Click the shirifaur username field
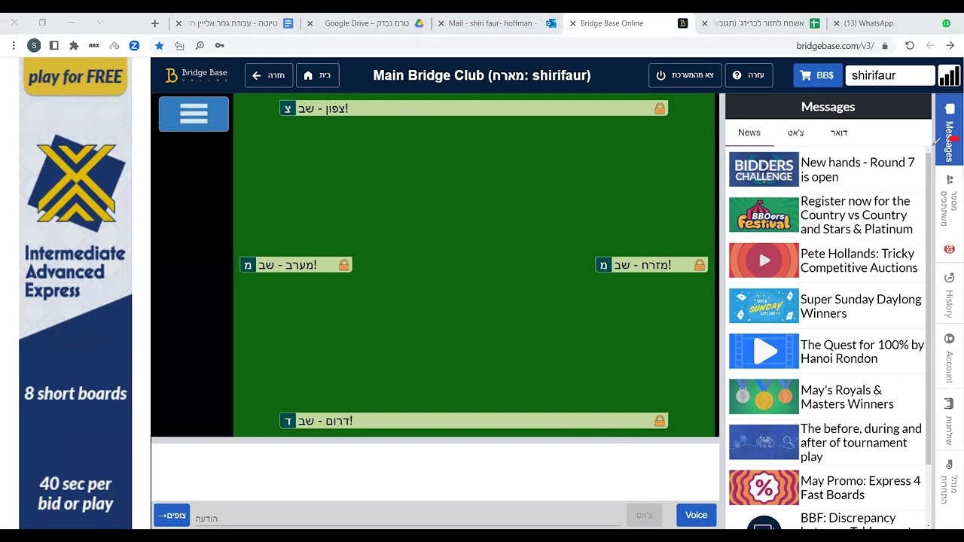The height and width of the screenshot is (542, 964). tap(889, 75)
